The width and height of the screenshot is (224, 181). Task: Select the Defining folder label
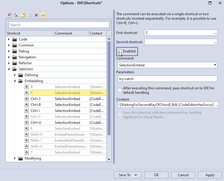(x=31, y=75)
